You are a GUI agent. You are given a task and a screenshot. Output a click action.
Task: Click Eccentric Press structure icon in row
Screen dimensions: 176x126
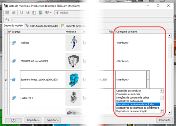[85, 79]
